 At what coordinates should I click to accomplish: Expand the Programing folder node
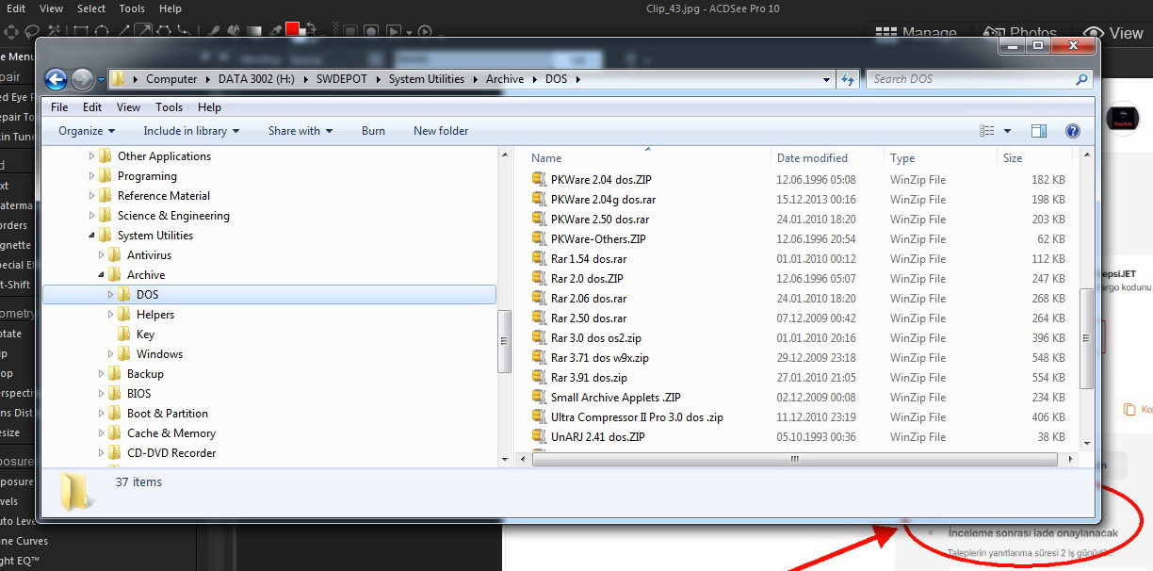(x=92, y=176)
